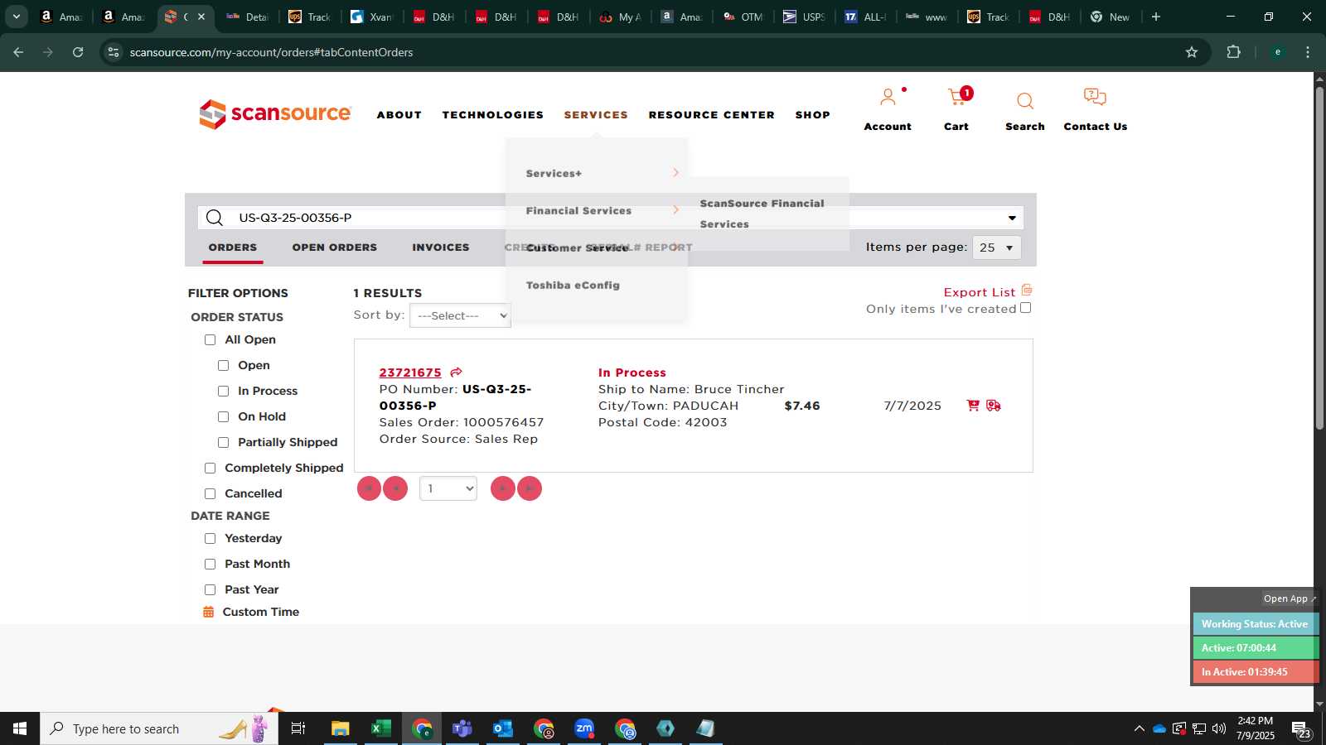
Task: Toggle Only items I've created checkbox
Action: pos(1026,308)
